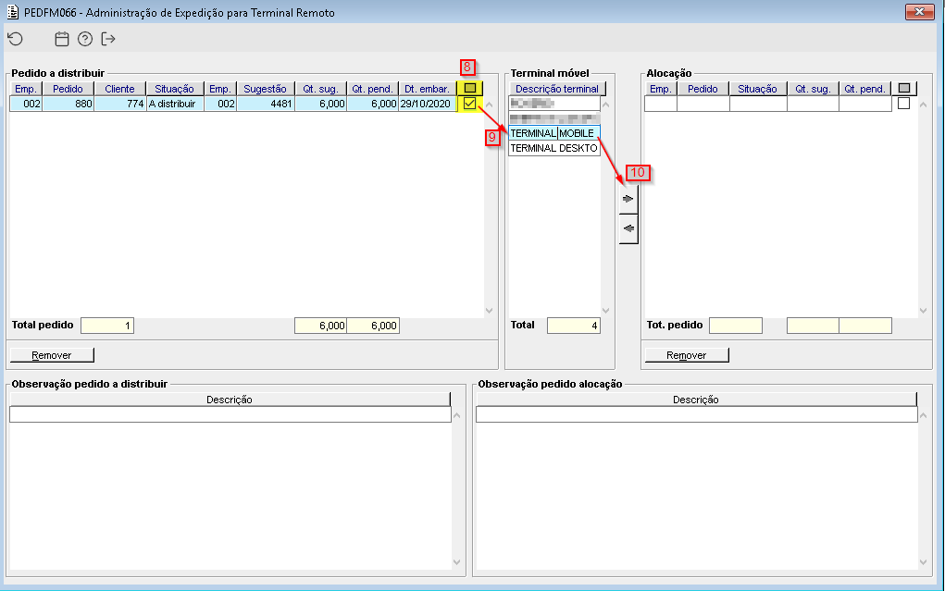Image resolution: width=945 pixels, height=591 pixels.
Task: Click the PEDFM066 window title icon
Action: click(x=13, y=12)
